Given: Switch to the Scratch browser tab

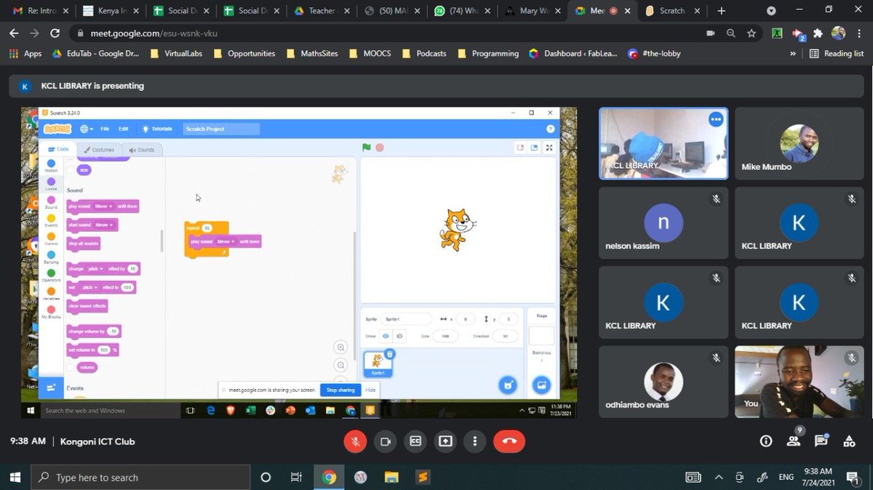Looking at the screenshot, I should pyautogui.click(x=674, y=11).
